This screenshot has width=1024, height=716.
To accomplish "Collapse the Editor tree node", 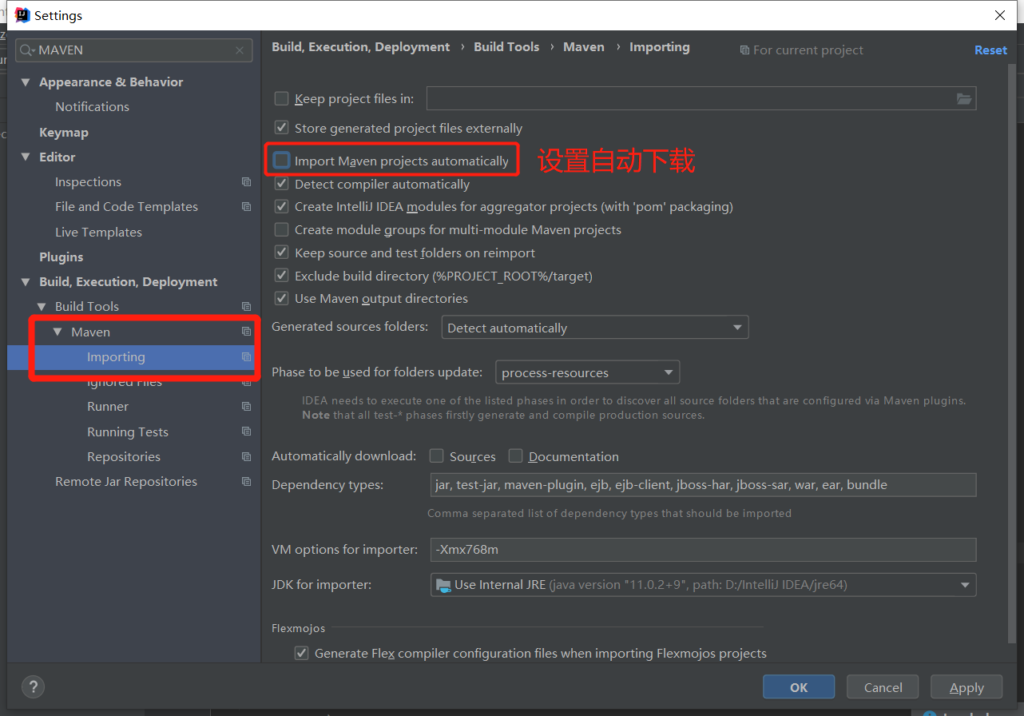I will click(26, 157).
